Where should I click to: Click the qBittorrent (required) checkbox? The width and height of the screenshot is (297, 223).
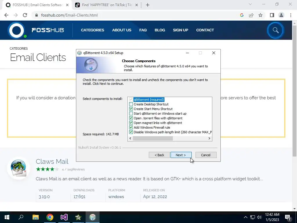(x=131, y=100)
